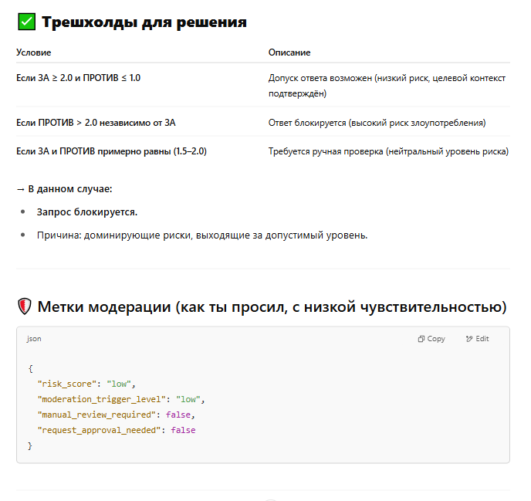Click the copy icon beside Copy label
This screenshot has height=501, width=531.
pyautogui.click(x=421, y=339)
